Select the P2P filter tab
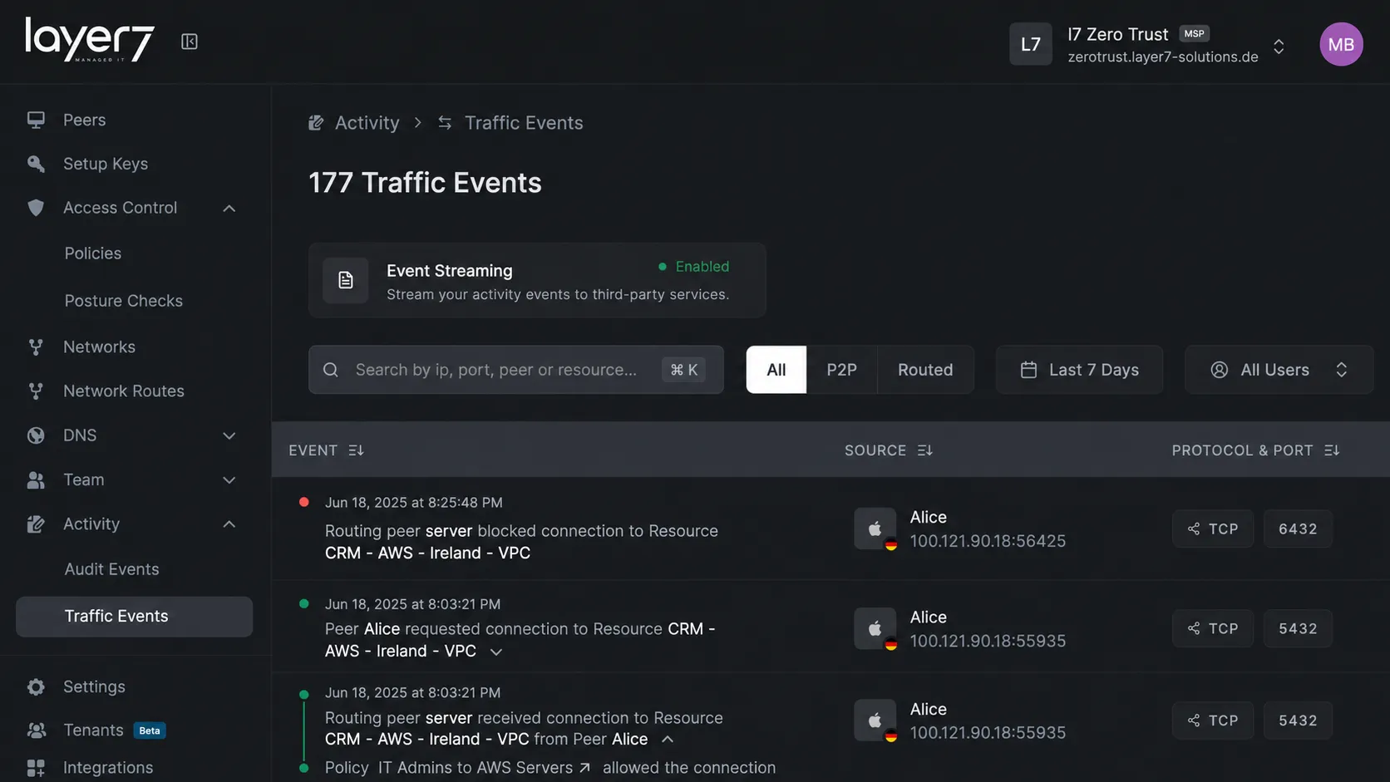Image resolution: width=1390 pixels, height=782 pixels. point(841,370)
